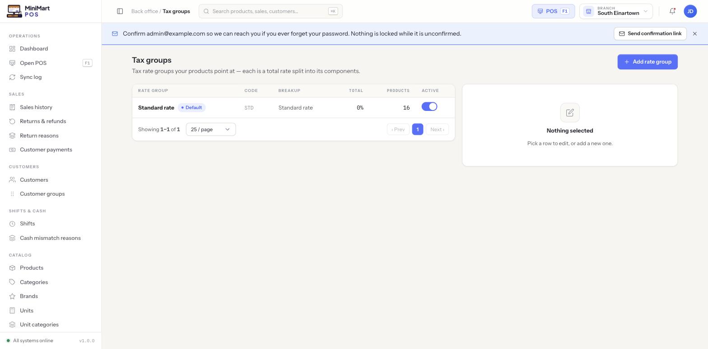Click the search magnifier icon
Image resolution: width=708 pixels, height=349 pixels.
206,11
